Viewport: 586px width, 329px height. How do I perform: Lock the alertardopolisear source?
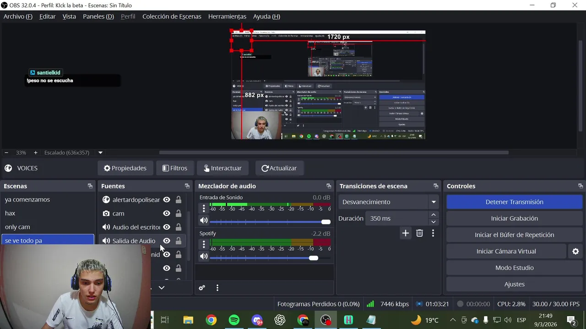179,200
